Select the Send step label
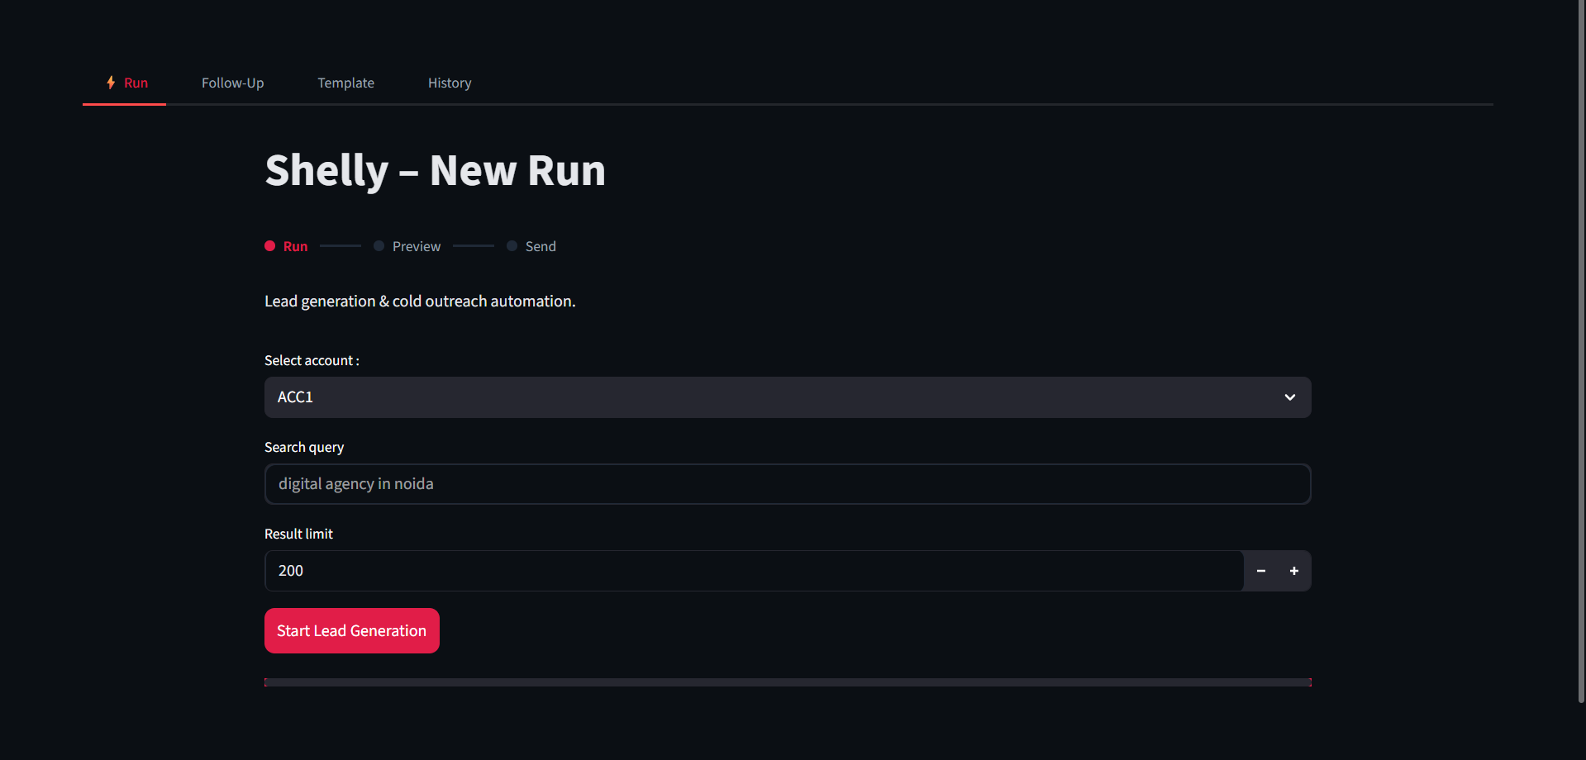The height and width of the screenshot is (760, 1586). click(541, 246)
